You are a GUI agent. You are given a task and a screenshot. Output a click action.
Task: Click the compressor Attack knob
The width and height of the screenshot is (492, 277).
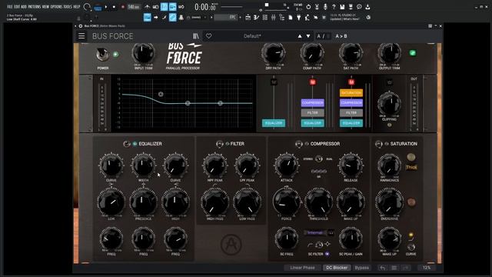(287, 165)
